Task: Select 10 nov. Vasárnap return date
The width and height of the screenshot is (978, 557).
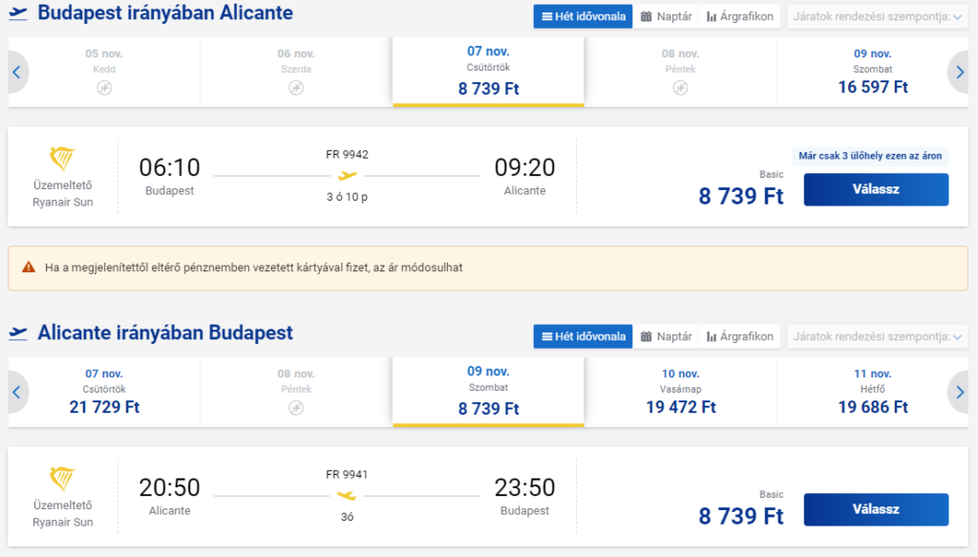Action: point(680,393)
